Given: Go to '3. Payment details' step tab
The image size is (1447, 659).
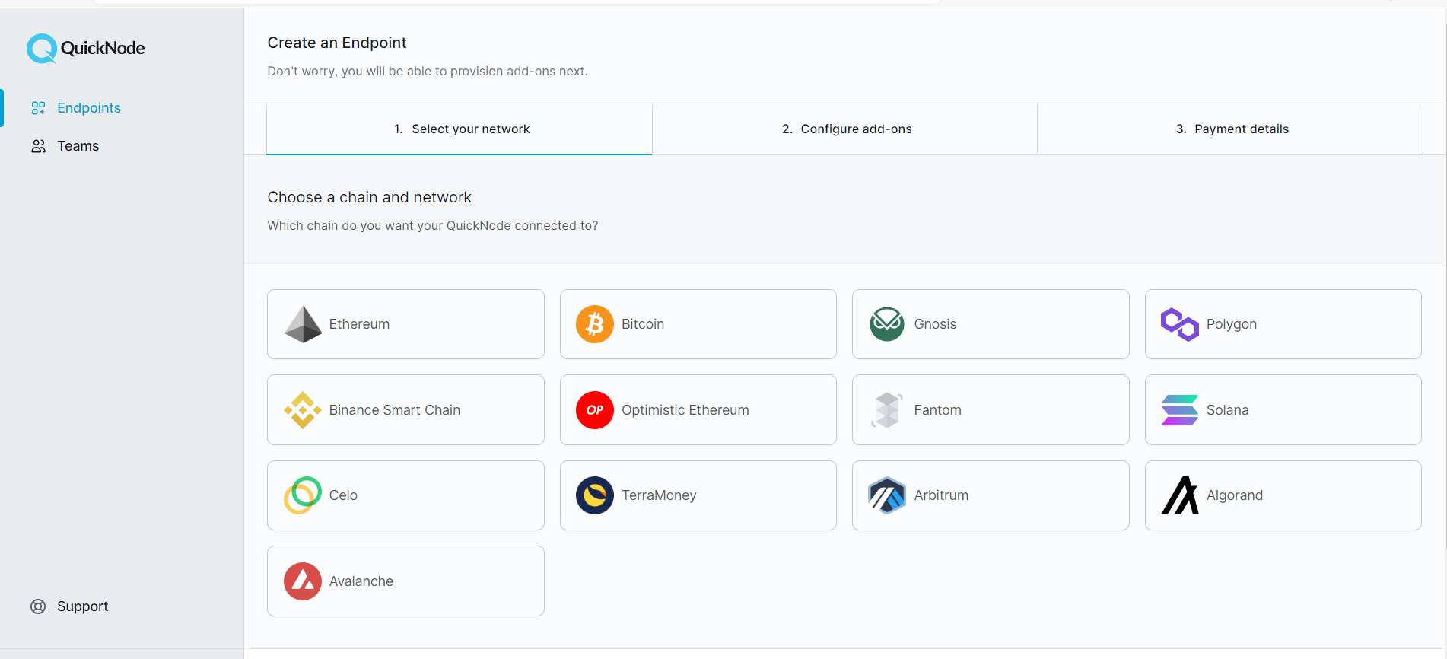Looking at the screenshot, I should click(1230, 129).
